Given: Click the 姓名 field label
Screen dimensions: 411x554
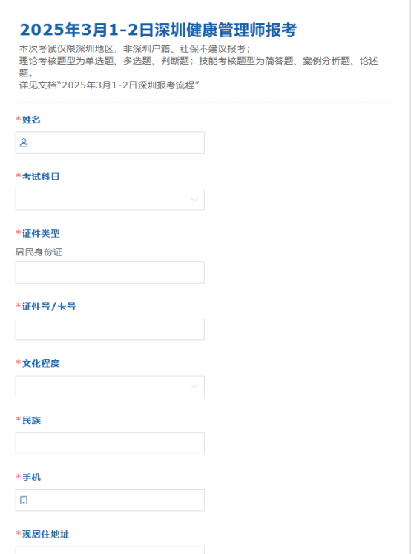Looking at the screenshot, I should pos(31,120).
